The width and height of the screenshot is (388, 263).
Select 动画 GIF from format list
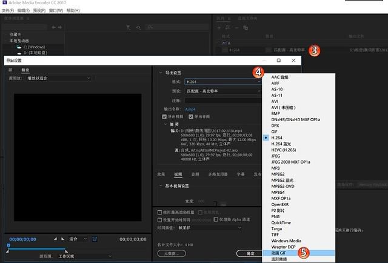298,253
